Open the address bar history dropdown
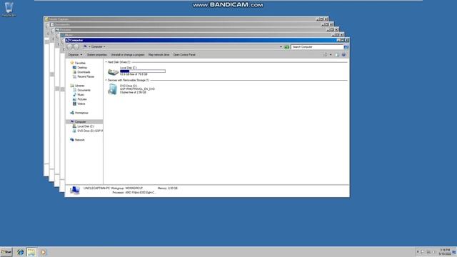Screen dimensions: 457x257 coord(281,47)
